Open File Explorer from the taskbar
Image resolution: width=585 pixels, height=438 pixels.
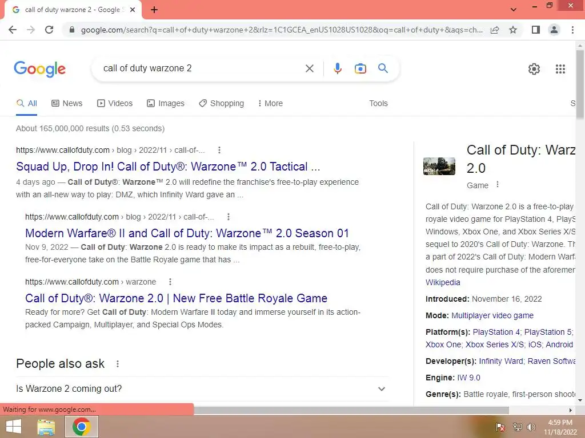point(46,427)
